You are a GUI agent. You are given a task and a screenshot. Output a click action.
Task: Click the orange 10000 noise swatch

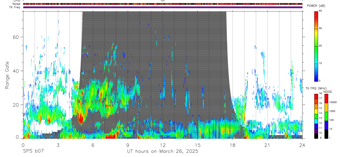(326, 107)
